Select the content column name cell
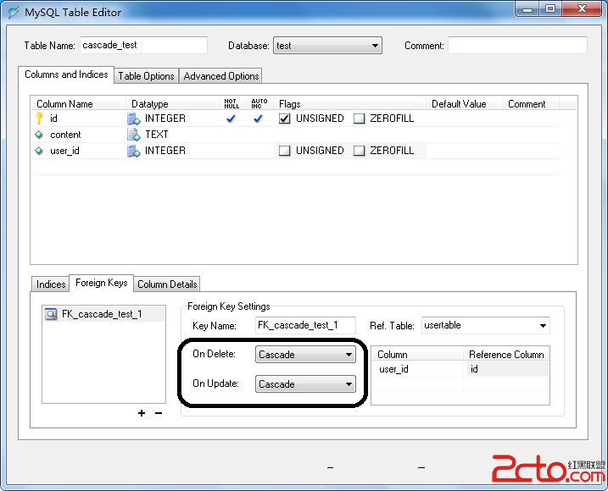Viewport: 608px width, 491px height. pos(65,135)
